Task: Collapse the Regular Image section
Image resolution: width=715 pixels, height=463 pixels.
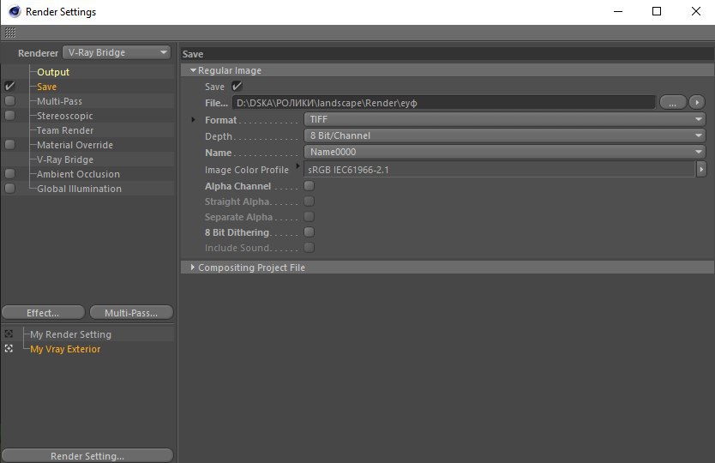Action: [193, 70]
